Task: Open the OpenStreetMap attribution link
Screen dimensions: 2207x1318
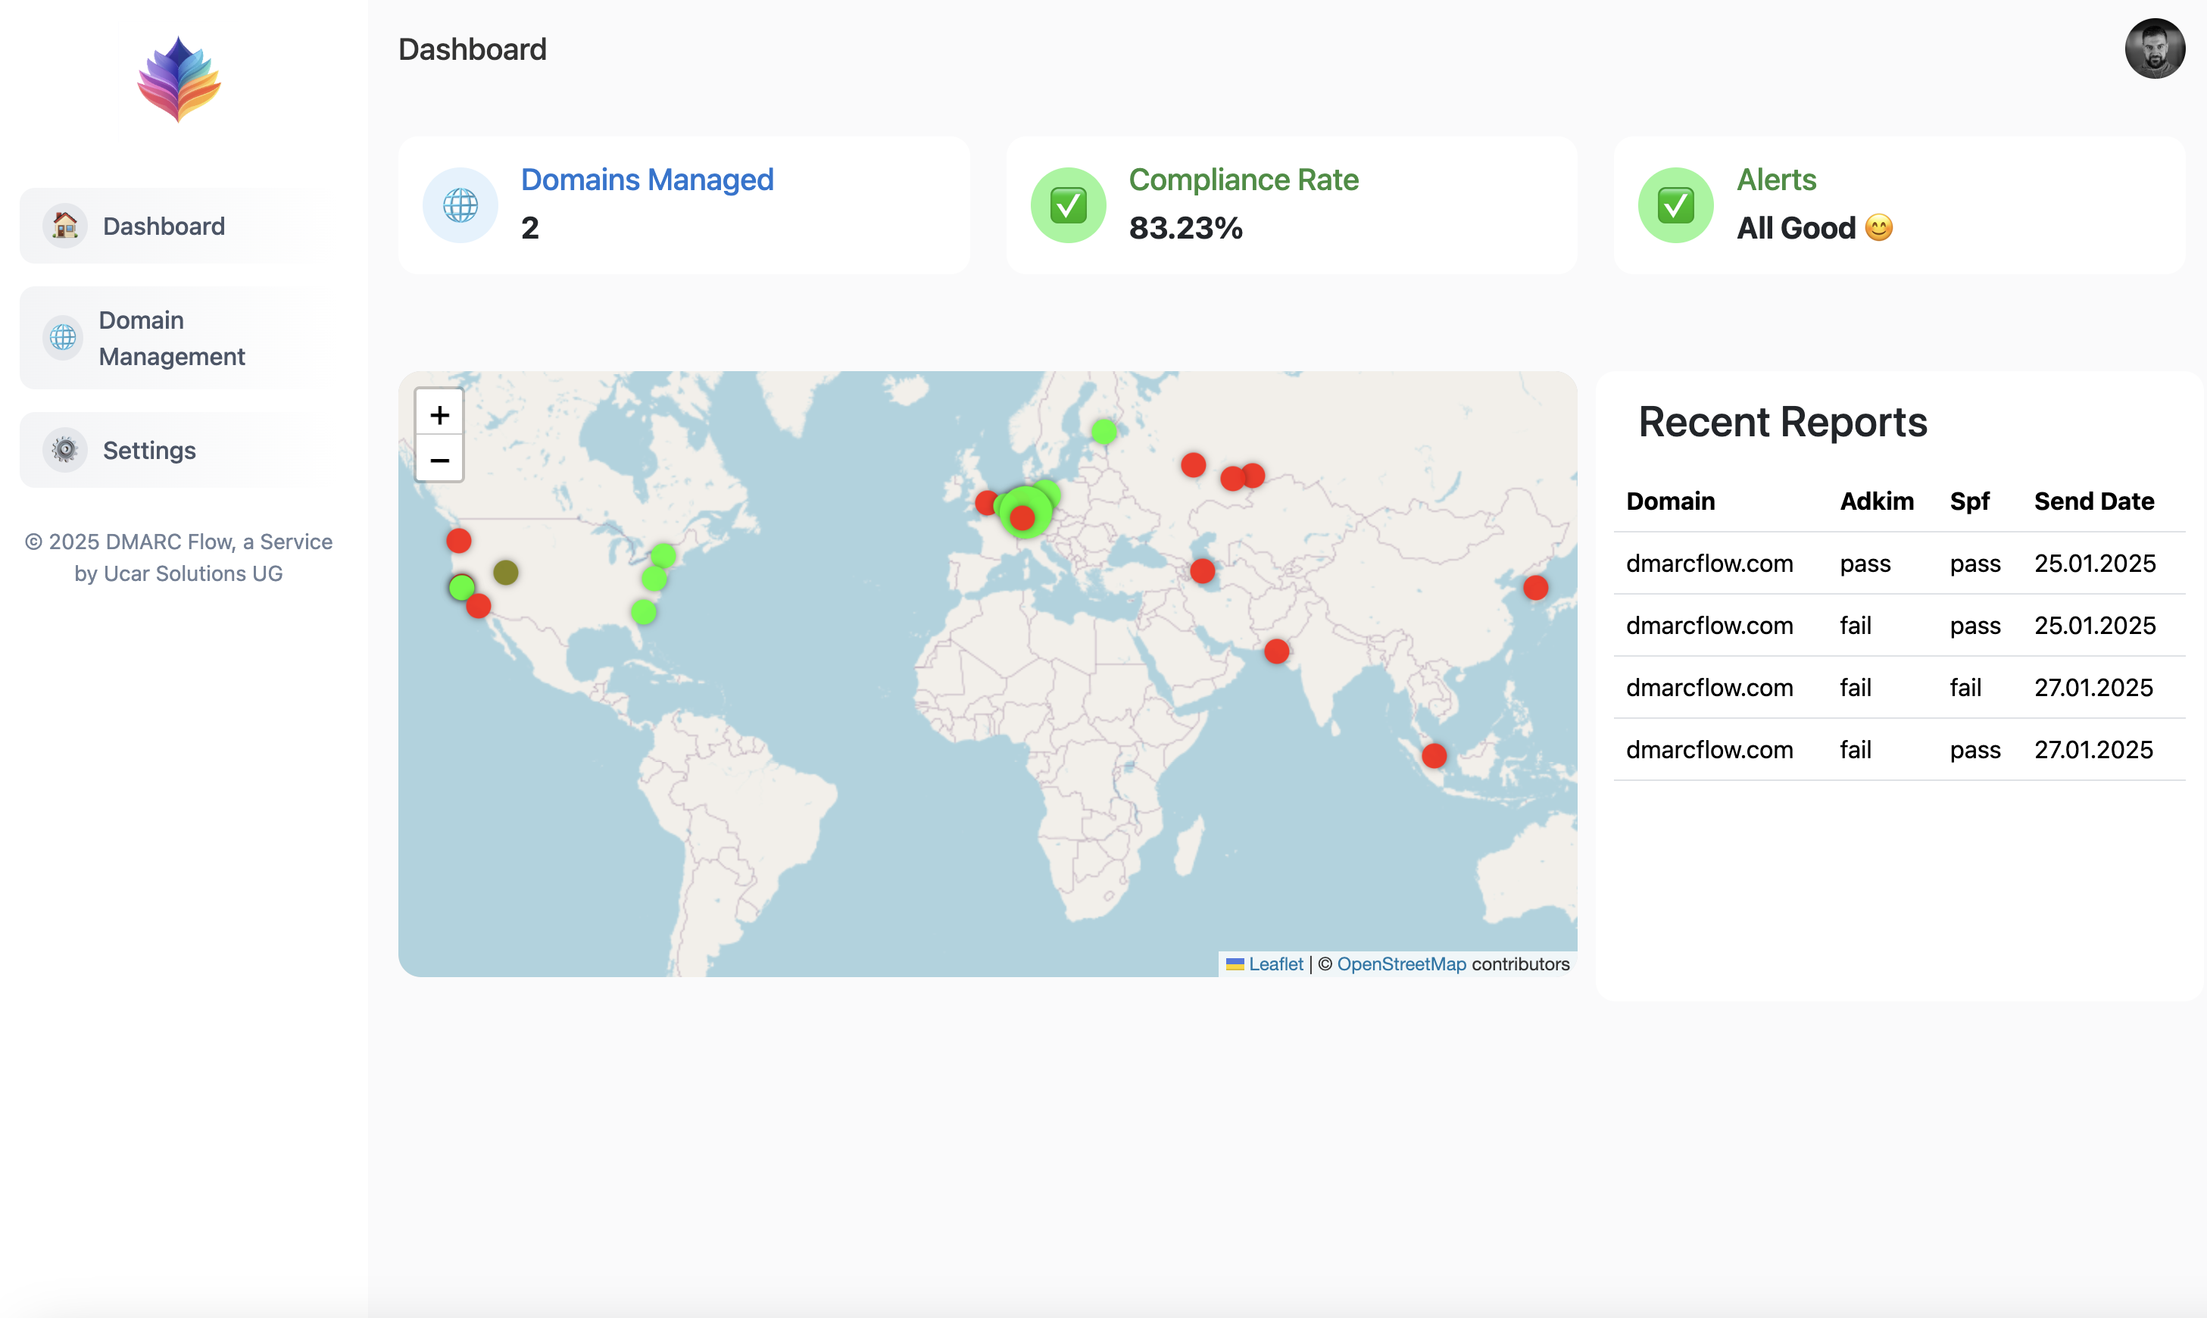Action: point(1401,964)
